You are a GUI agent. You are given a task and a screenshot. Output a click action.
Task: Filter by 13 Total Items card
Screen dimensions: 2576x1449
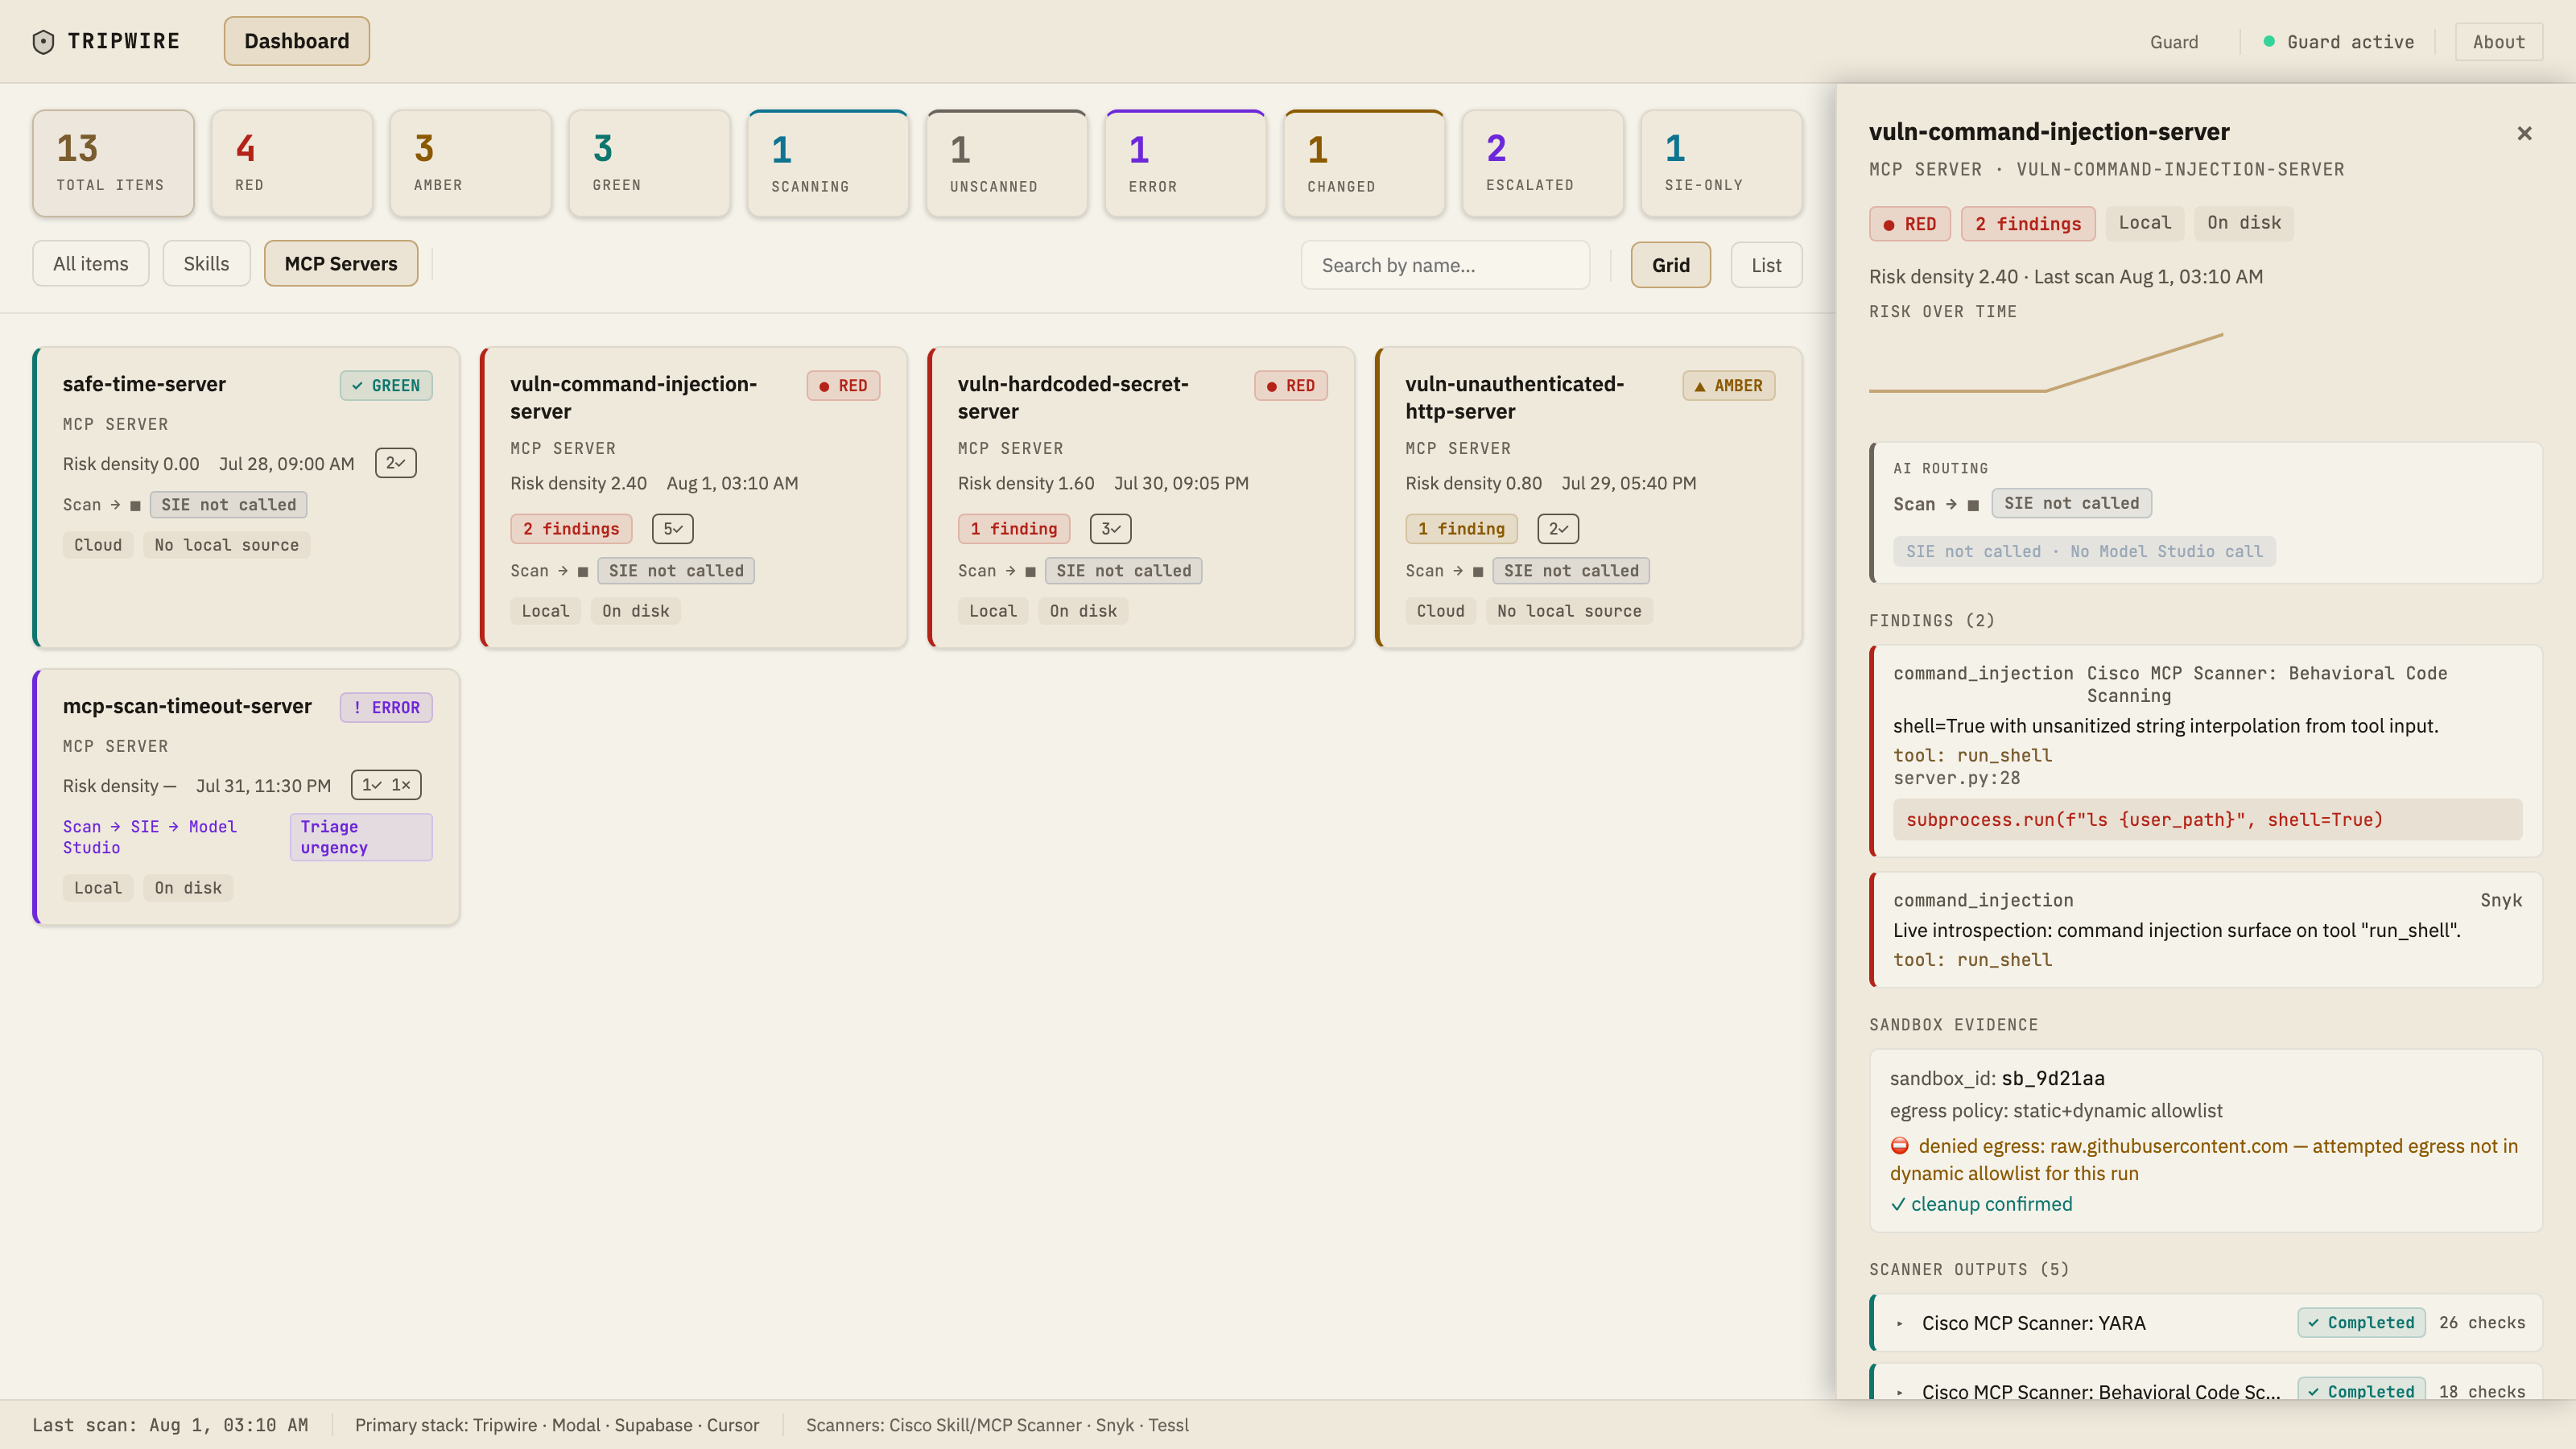pos(113,163)
